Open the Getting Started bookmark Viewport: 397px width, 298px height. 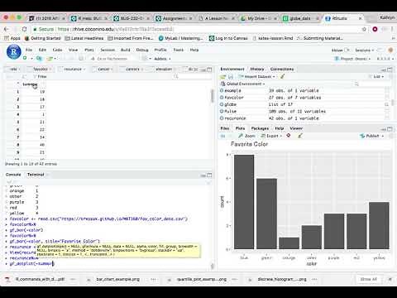42,38
